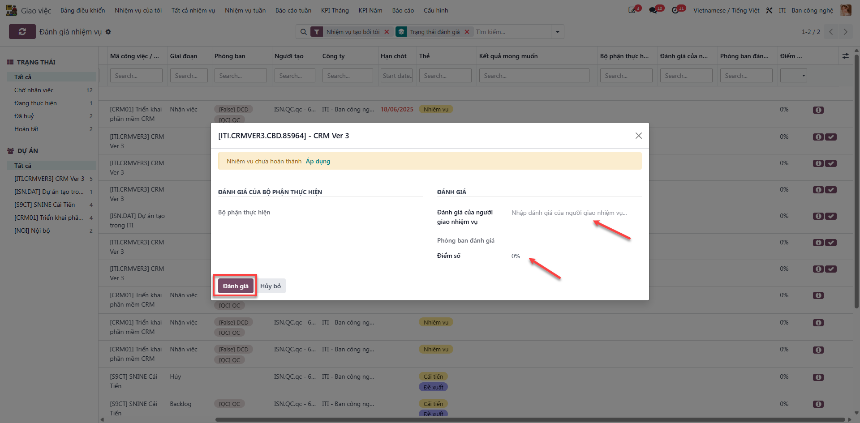
Task: Open the Báo cáo tuần menu
Action: 293,10
